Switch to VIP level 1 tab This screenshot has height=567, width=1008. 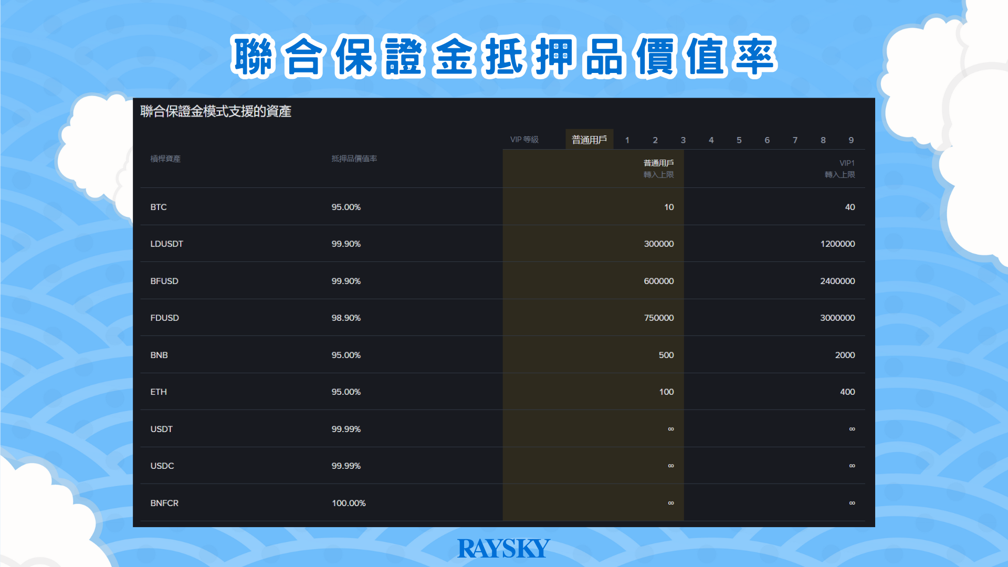[627, 140]
